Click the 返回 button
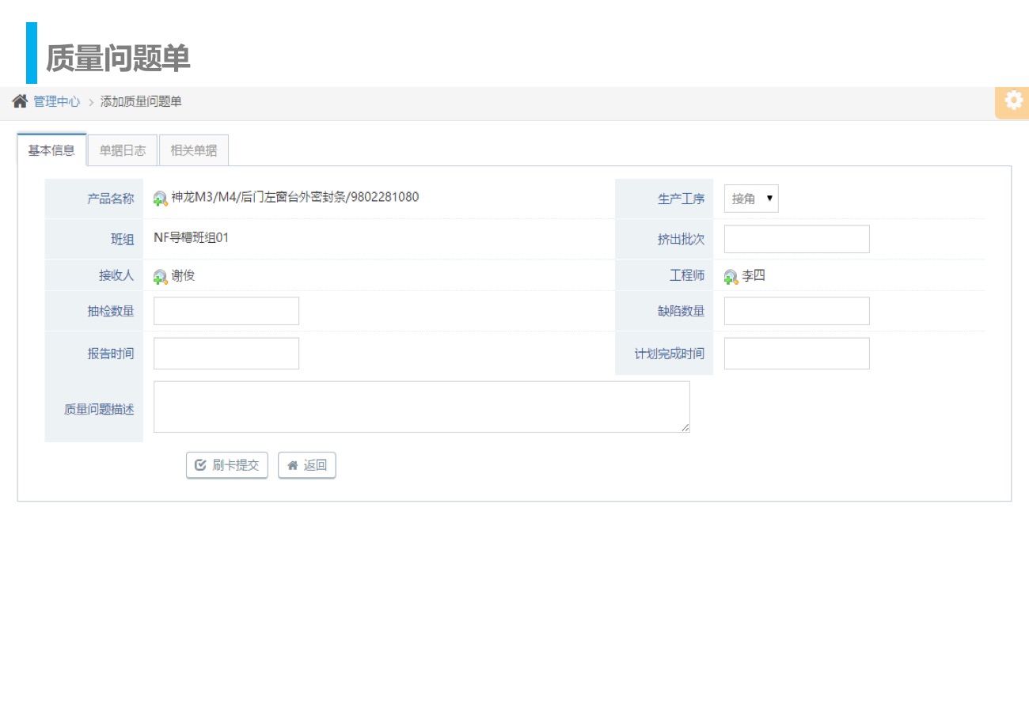 click(x=307, y=465)
